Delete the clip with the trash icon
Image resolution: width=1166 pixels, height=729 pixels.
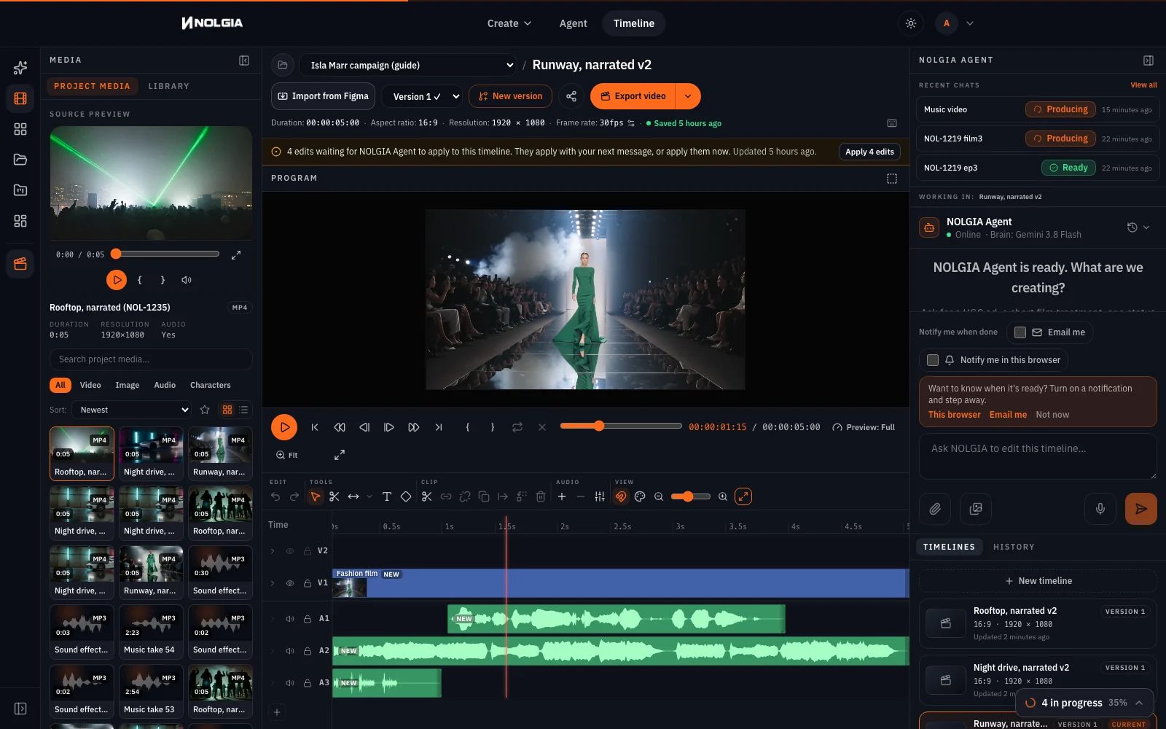[541, 496]
